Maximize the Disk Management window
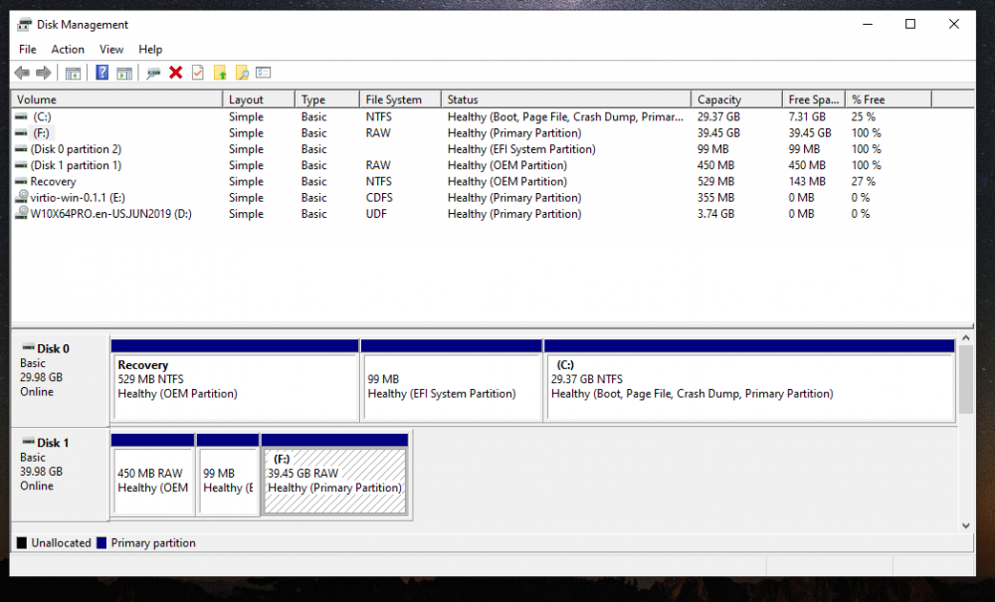 coord(910,24)
